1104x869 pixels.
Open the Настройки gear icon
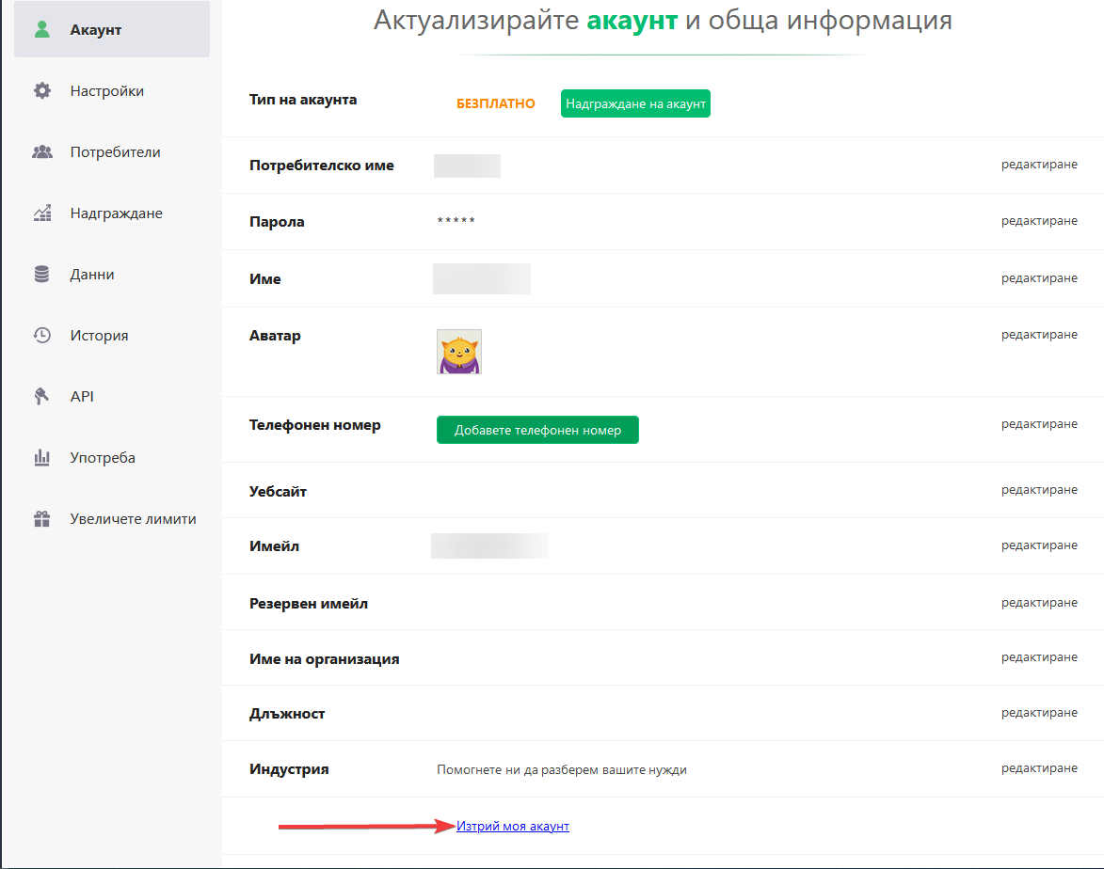[x=42, y=90]
